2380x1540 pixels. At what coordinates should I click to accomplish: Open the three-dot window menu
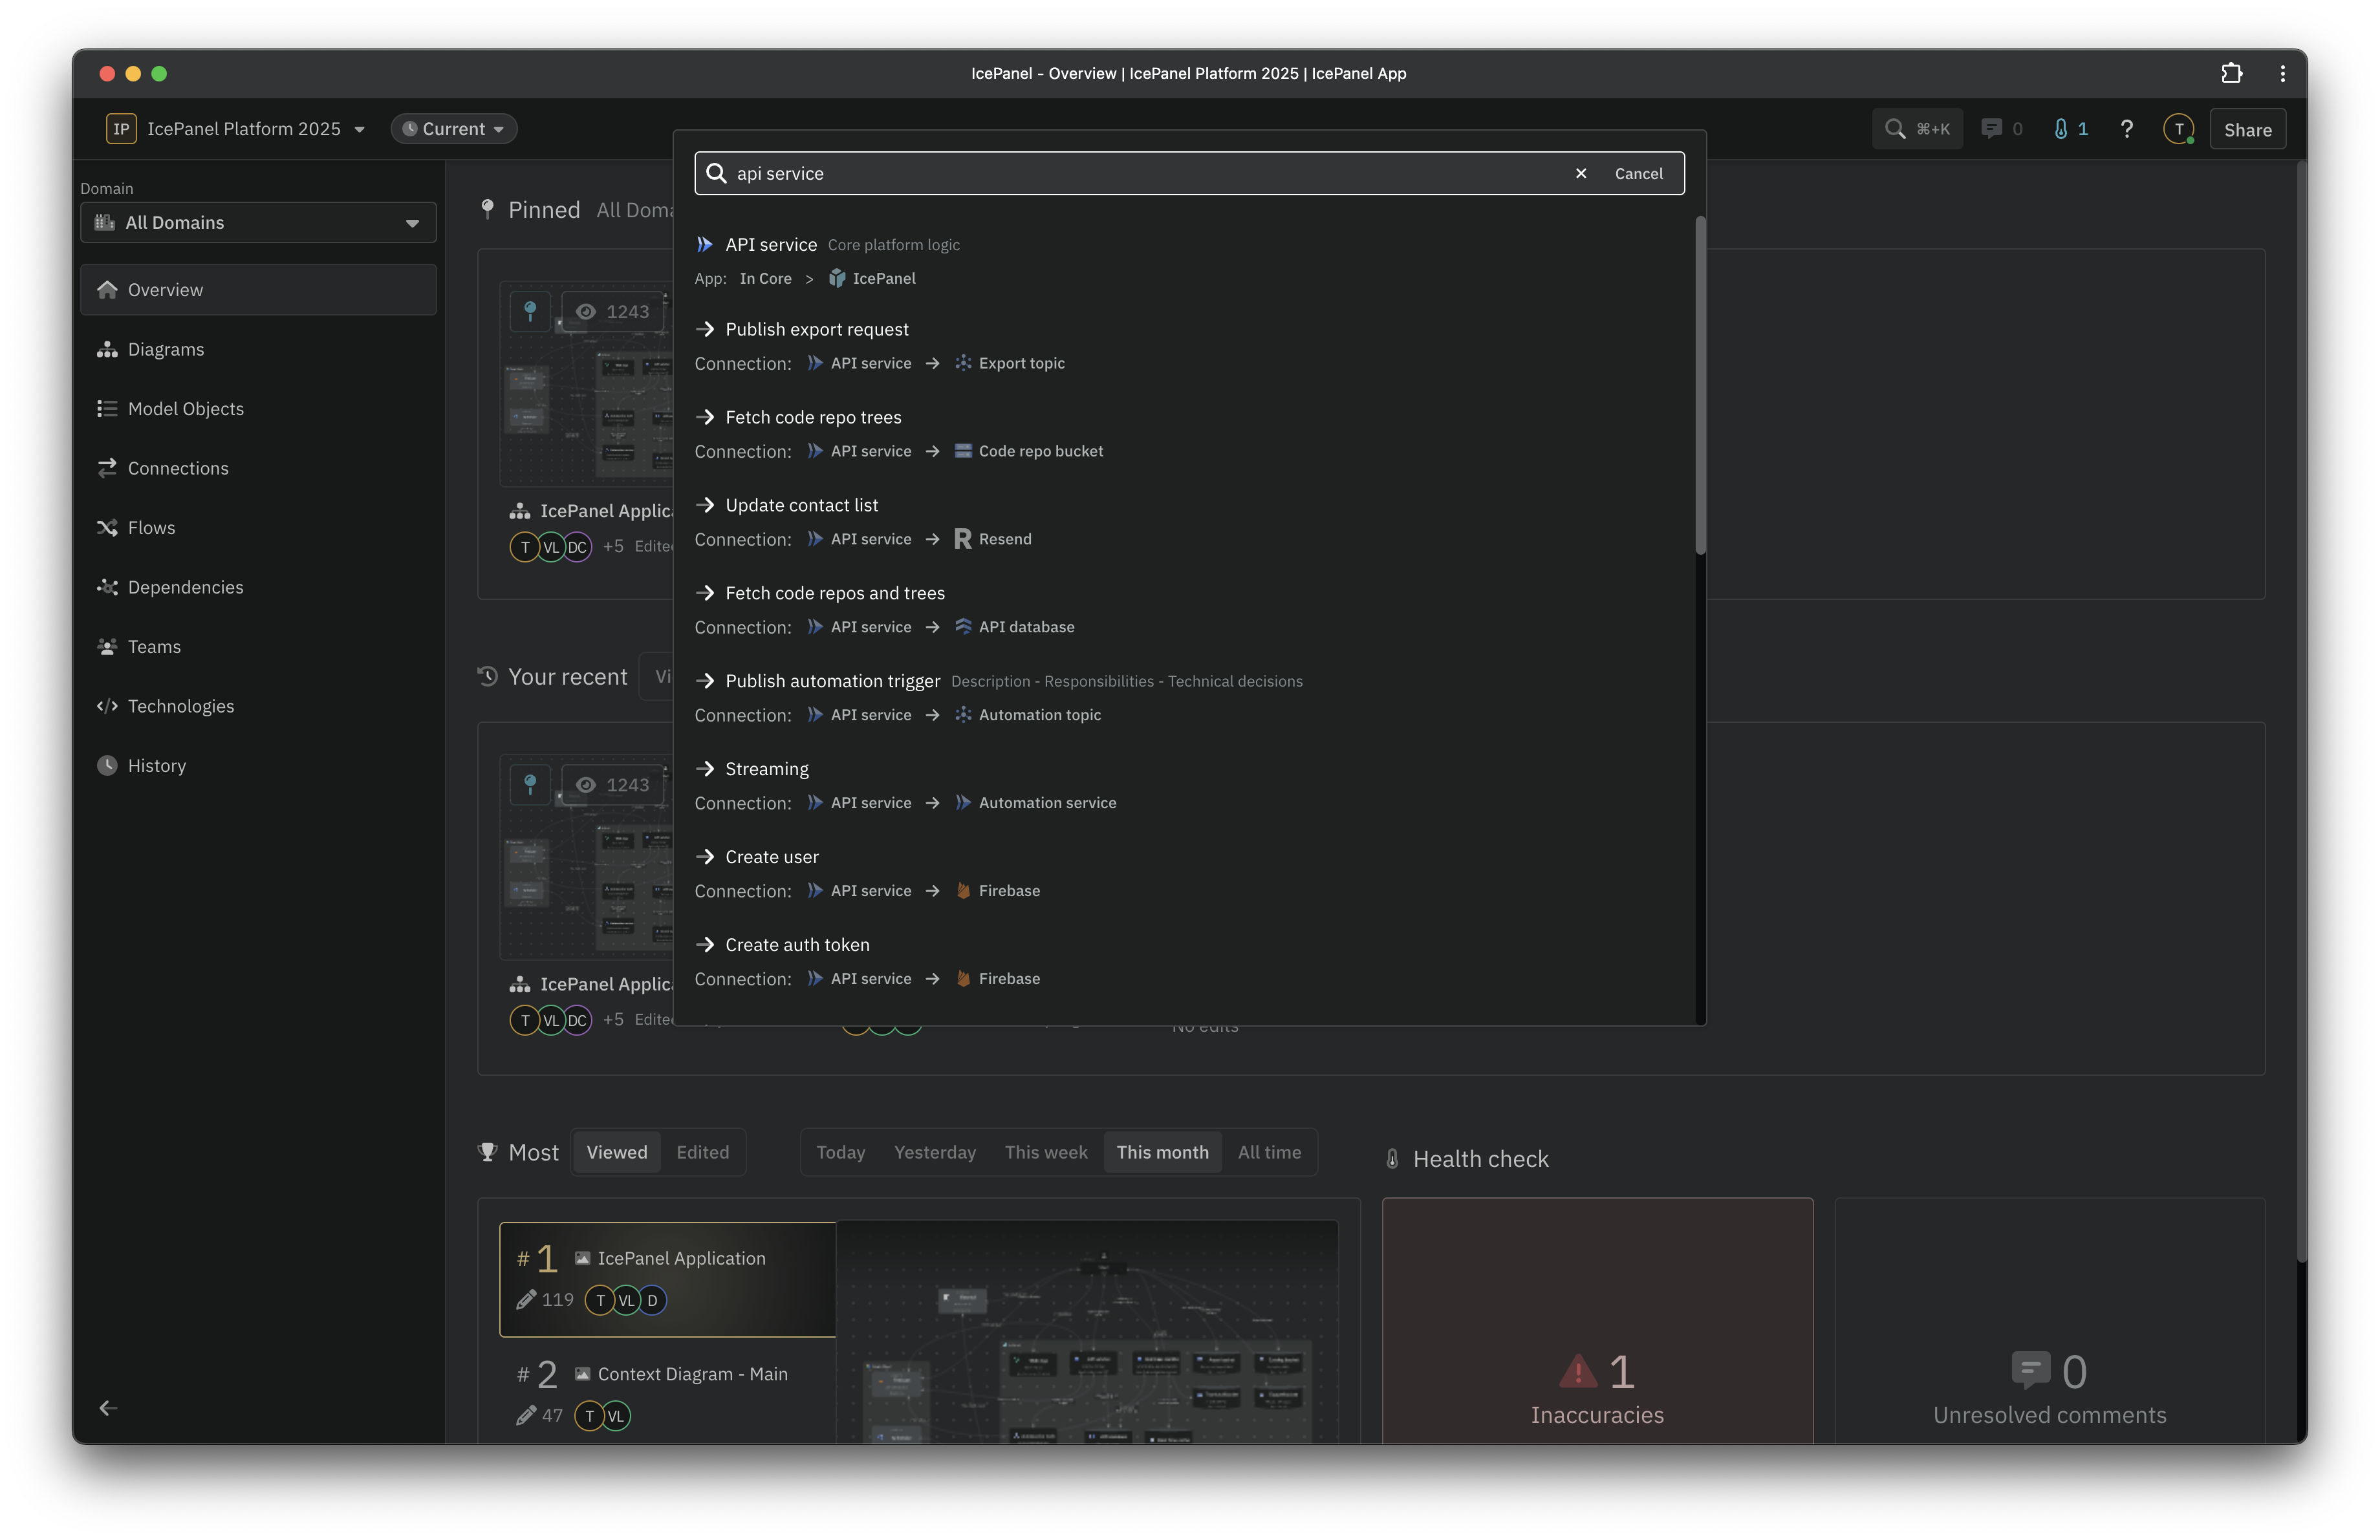click(x=2282, y=73)
